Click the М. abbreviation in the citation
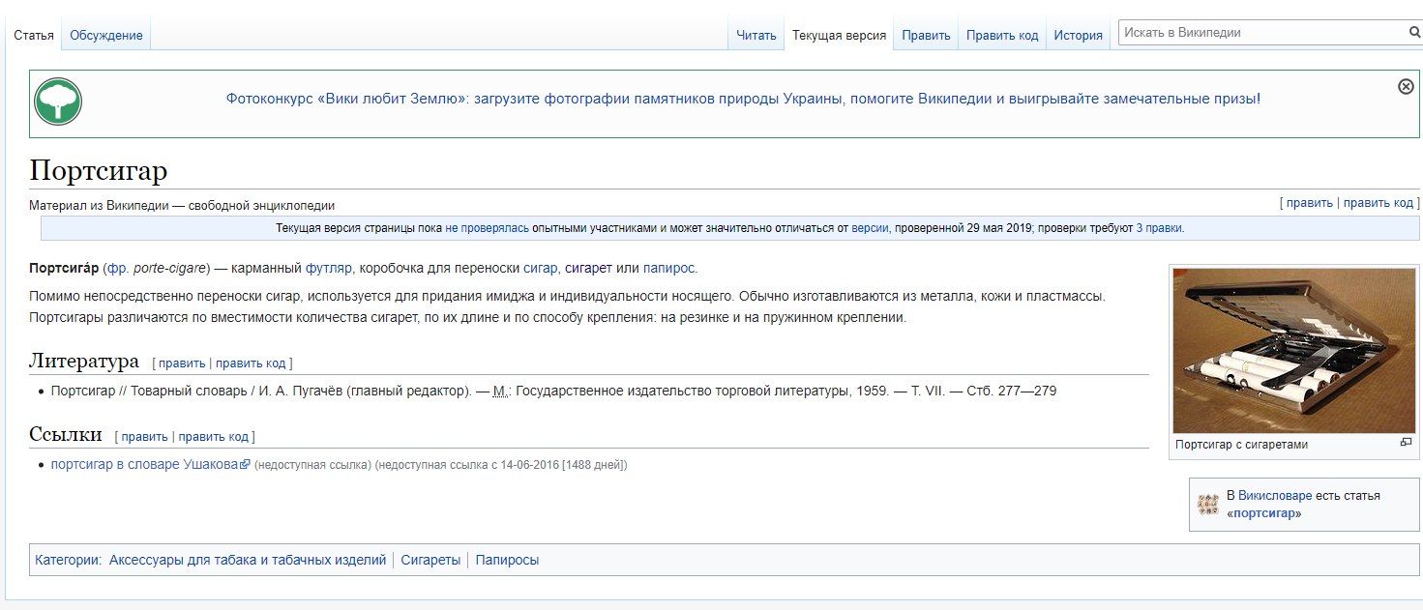This screenshot has width=1423, height=610. 500,392
